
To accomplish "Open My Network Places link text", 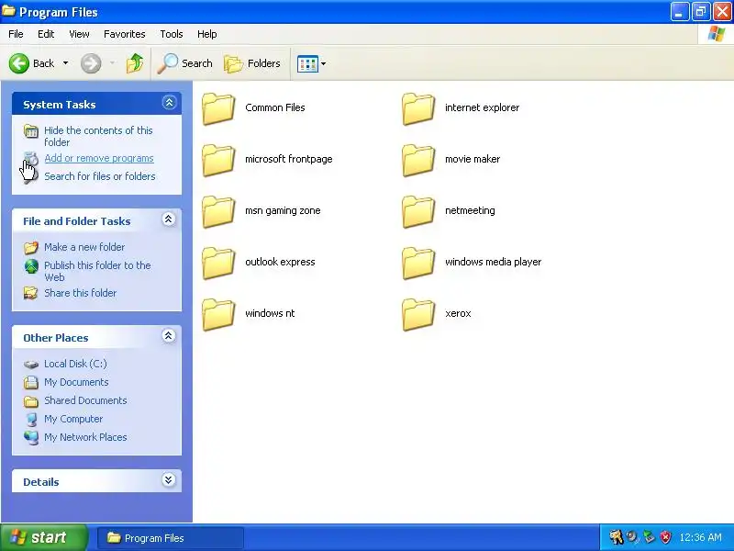I will click(x=85, y=437).
